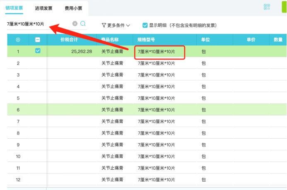Toggle the 显示明细 checkbox

[145, 25]
